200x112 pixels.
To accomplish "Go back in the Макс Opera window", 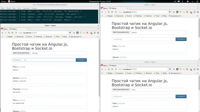I will [x=102, y=69].
